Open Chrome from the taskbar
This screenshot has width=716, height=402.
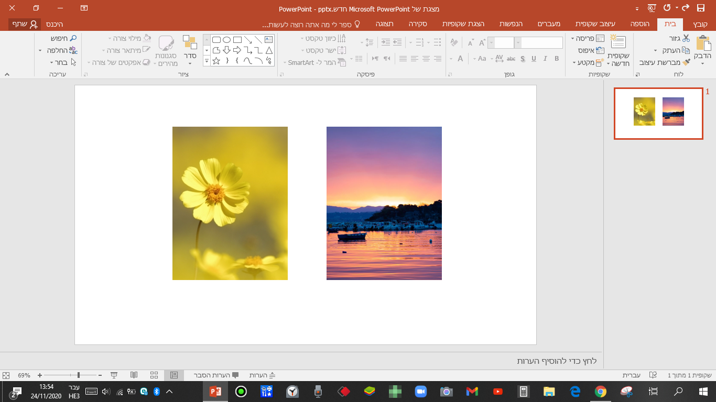pos(600,392)
